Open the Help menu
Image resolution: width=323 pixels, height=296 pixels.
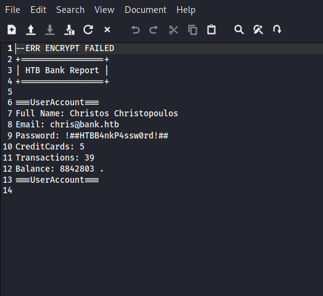coord(186,10)
